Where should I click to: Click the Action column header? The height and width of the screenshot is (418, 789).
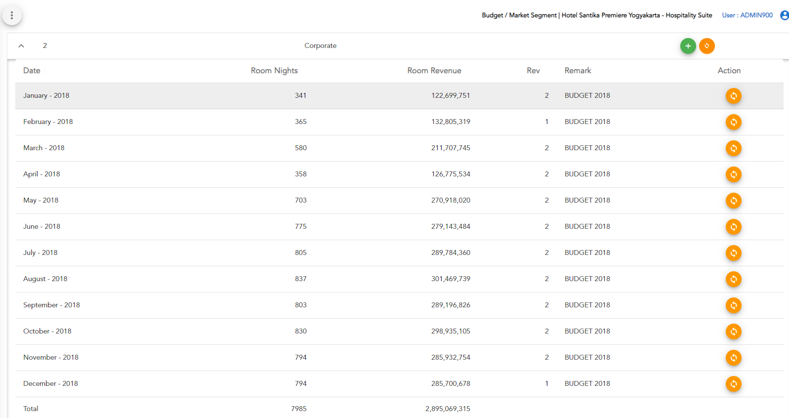click(x=729, y=71)
